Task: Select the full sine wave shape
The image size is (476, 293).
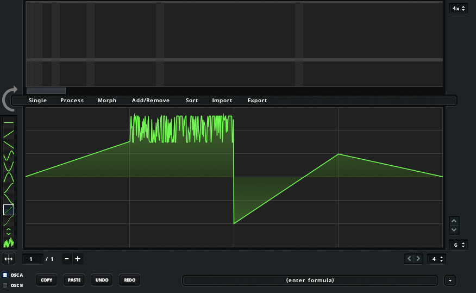Action: 9,155
